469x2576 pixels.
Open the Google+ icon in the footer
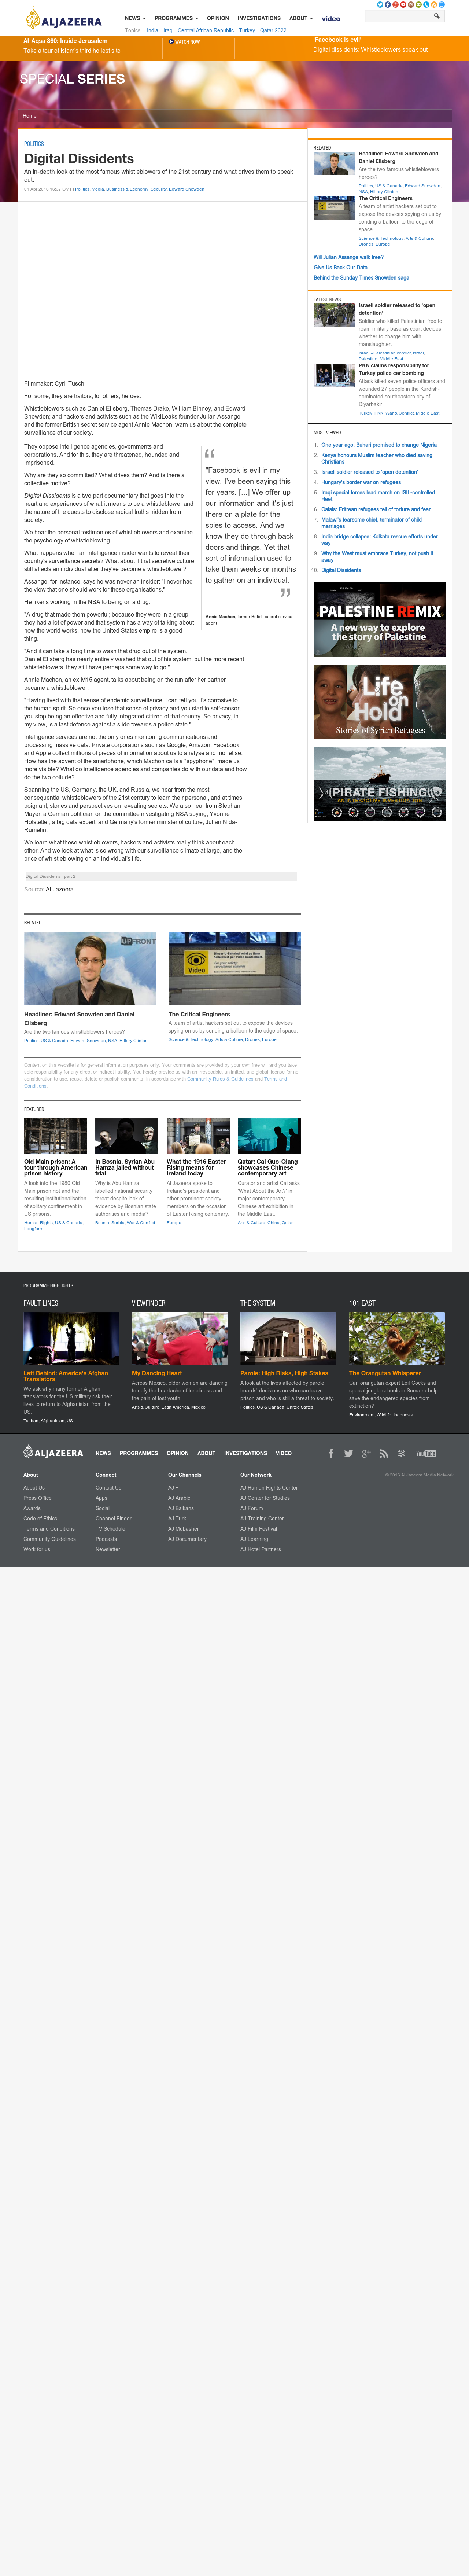click(366, 1453)
